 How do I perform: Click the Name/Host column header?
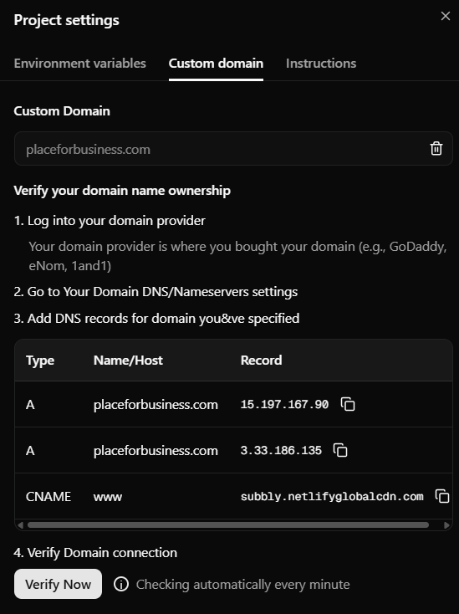[128, 361]
